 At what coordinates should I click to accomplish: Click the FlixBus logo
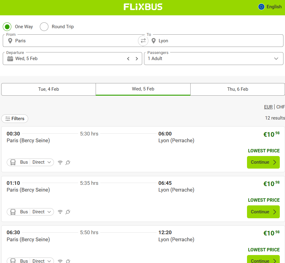(x=143, y=7)
